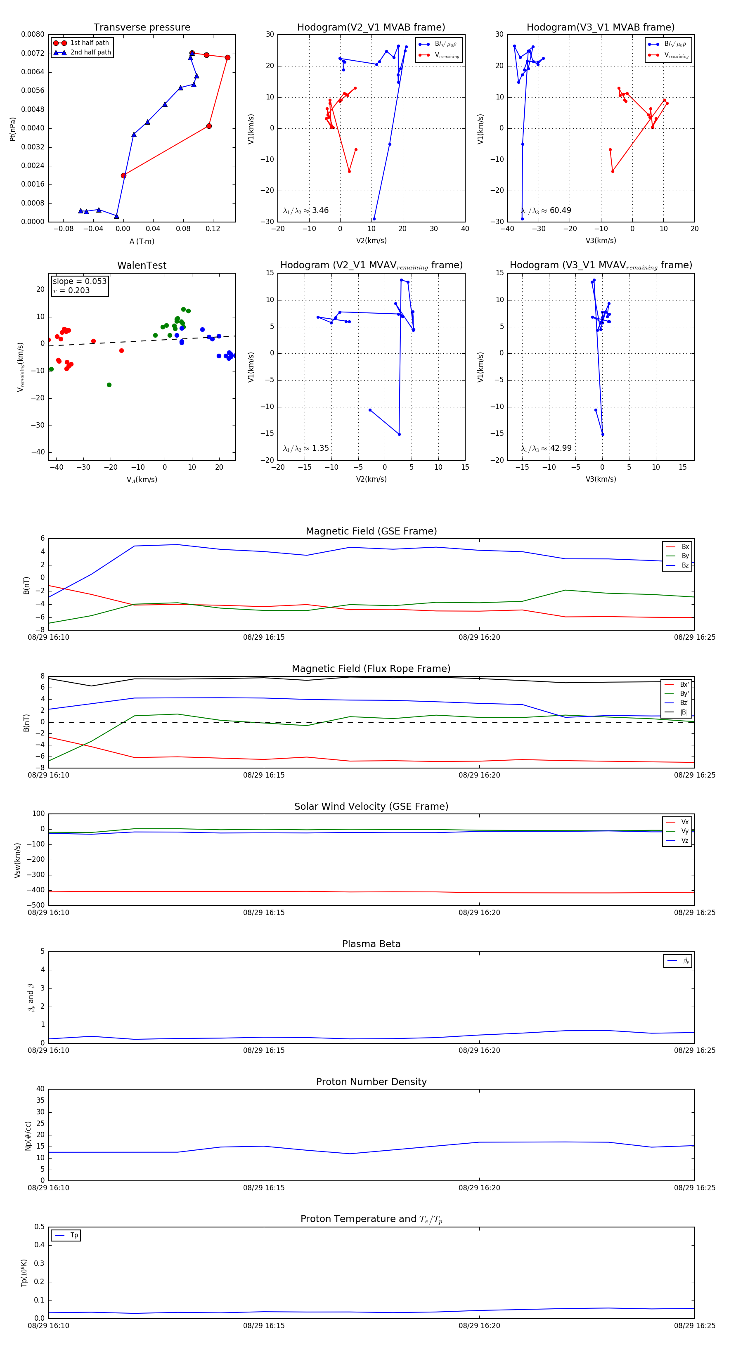
Task: Click the 'V remaining(km/s)' y-axis label in WalenTest
Action: pyautogui.click(x=21, y=367)
